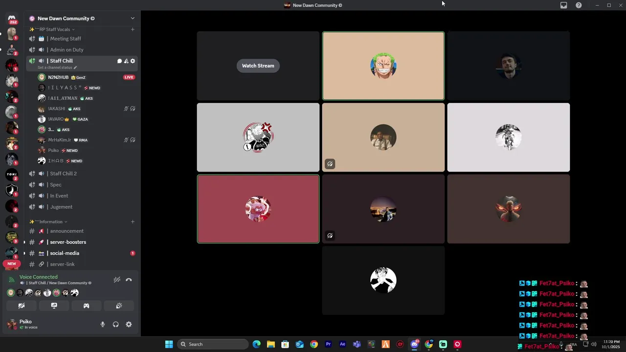The image size is (626, 352).
Task: Share your screen from voice panel
Action: click(54, 306)
